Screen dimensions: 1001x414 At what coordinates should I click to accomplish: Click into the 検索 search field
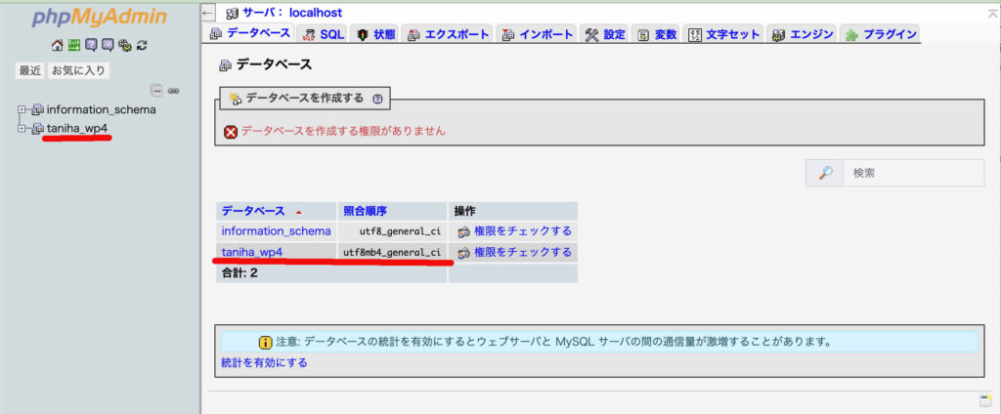point(914,173)
